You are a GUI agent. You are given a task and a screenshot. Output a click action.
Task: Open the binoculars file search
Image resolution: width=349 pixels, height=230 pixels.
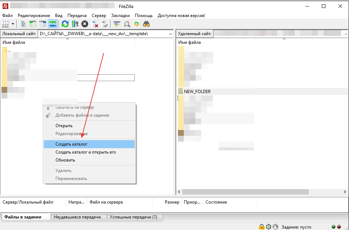[x=146, y=24]
